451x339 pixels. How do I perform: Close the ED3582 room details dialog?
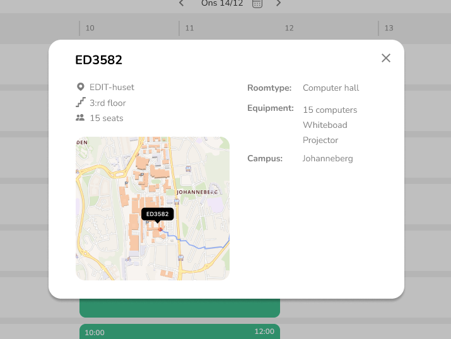(x=386, y=58)
